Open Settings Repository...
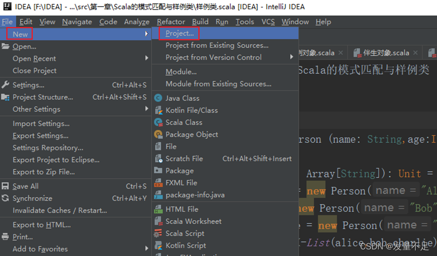The width and height of the screenshot is (437, 256). (x=75, y=147)
